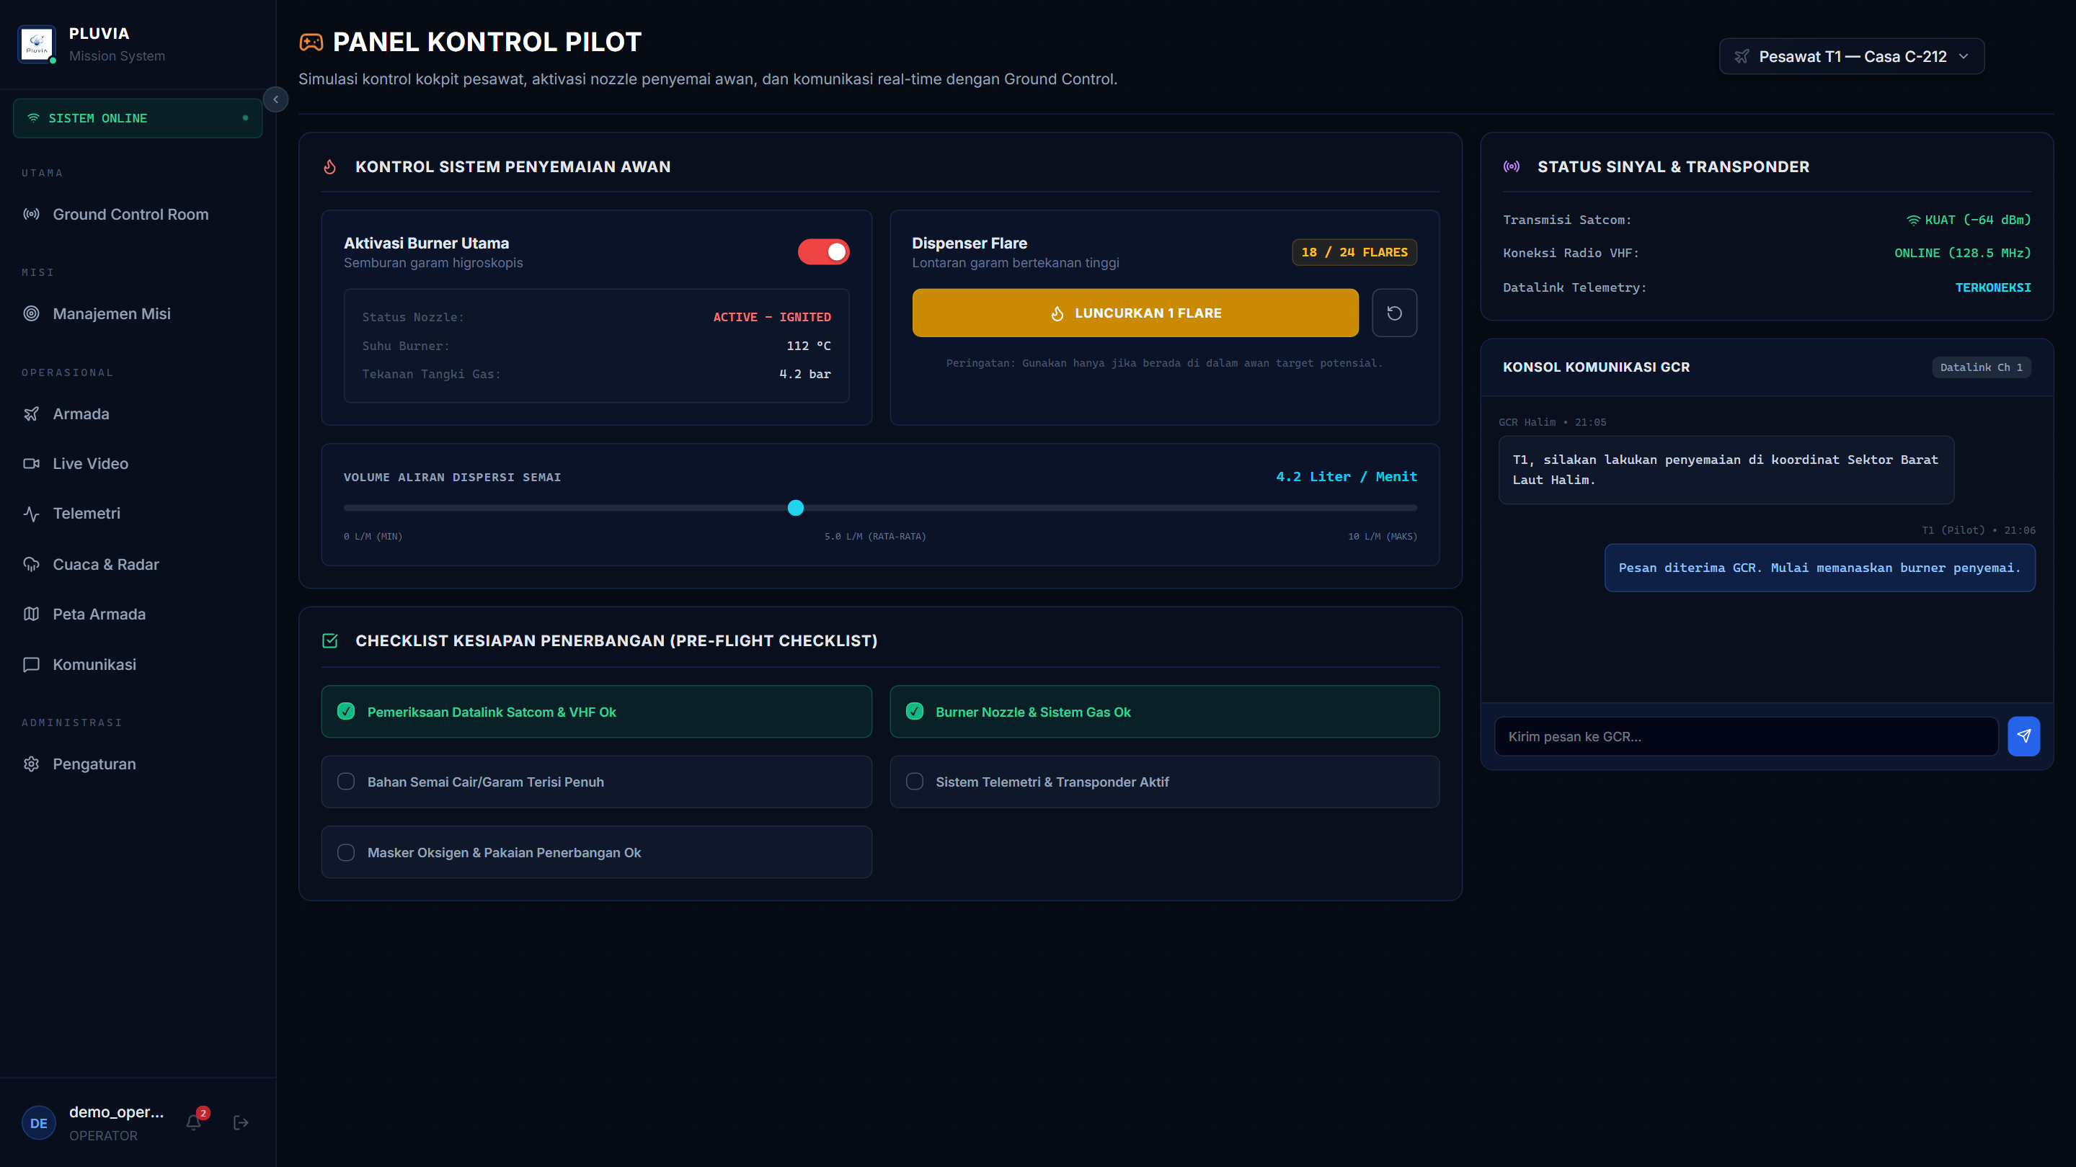This screenshot has width=2076, height=1167.
Task: Click the Peta Armada map icon
Action: pyautogui.click(x=32, y=614)
